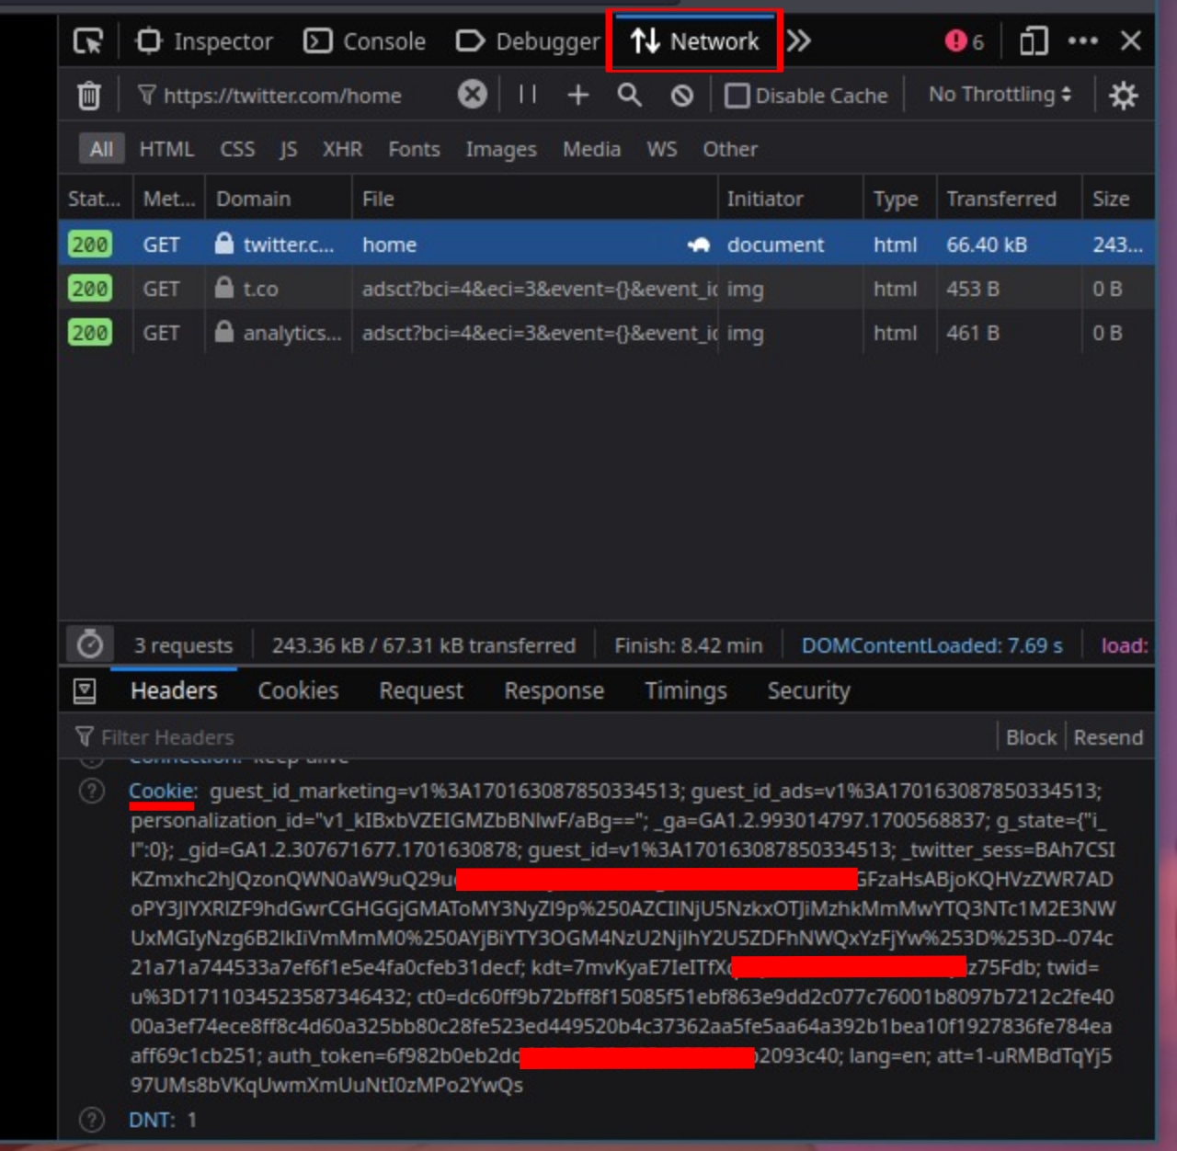Screen dimensions: 1177x1151
Task: Open the Security details tab
Action: [808, 690]
